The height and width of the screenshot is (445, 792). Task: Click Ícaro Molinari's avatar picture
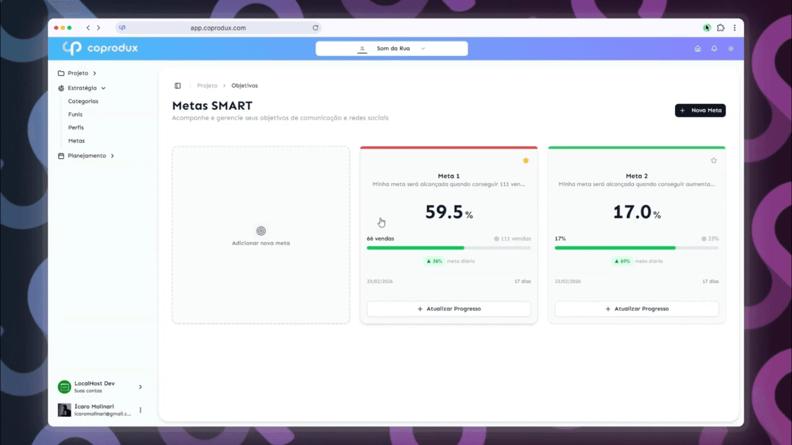pyautogui.click(x=64, y=410)
